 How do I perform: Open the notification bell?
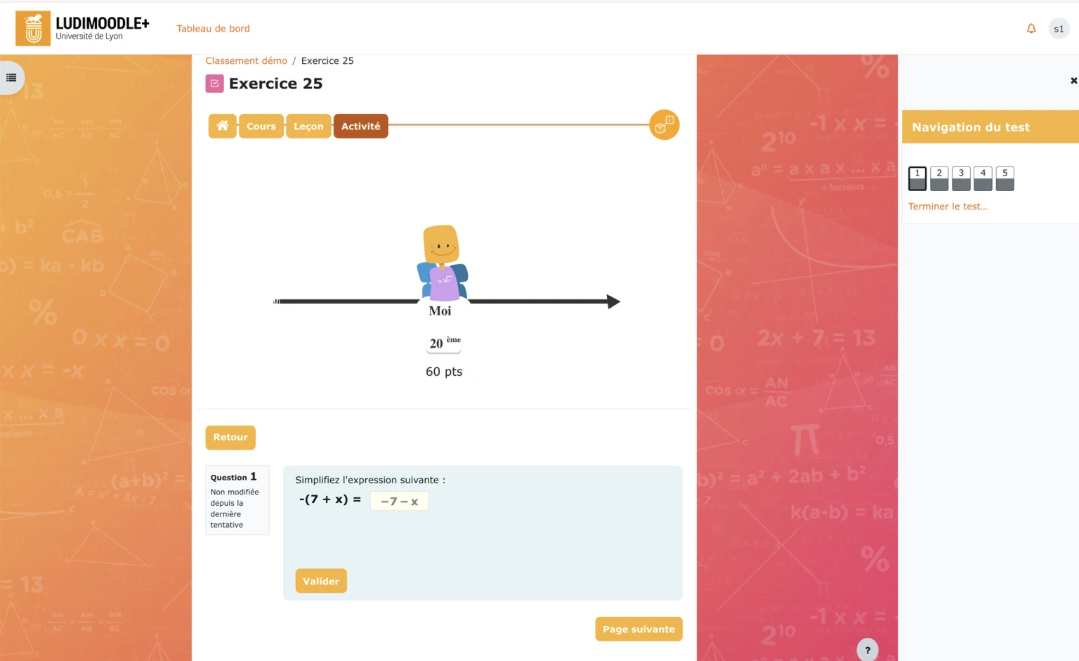click(x=1031, y=28)
